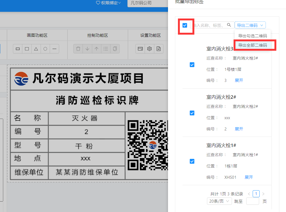The height and width of the screenshot is (212, 286).
Task: Open the gear settings icon
Action: click(x=149, y=49)
